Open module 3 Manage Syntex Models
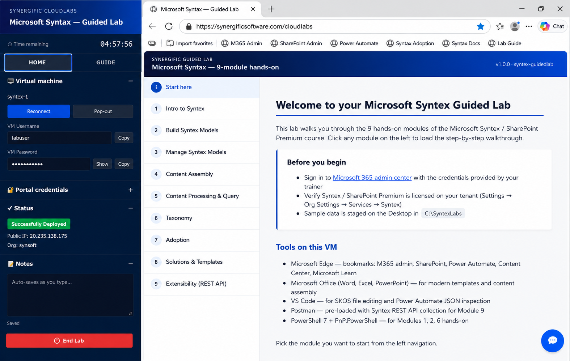Image resolution: width=570 pixels, height=361 pixels. pyautogui.click(x=202, y=152)
